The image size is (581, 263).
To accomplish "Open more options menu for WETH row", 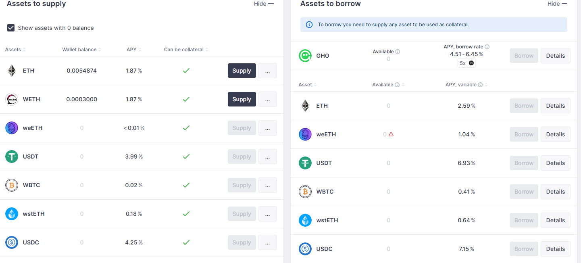I will click(x=267, y=99).
